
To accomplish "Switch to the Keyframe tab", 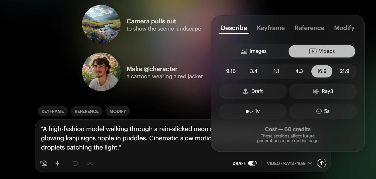I will coord(271,28).
